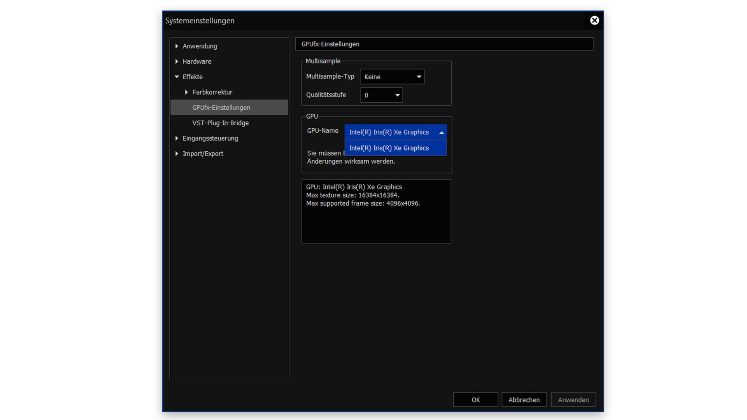
Task: Expand the Import/Export arrow
Action: point(177,154)
